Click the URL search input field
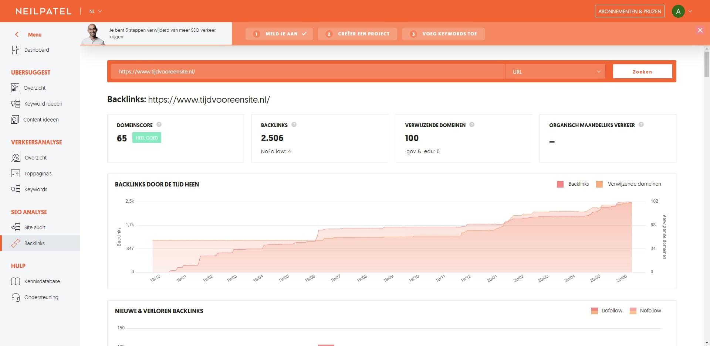The height and width of the screenshot is (346, 710). pyautogui.click(x=308, y=72)
